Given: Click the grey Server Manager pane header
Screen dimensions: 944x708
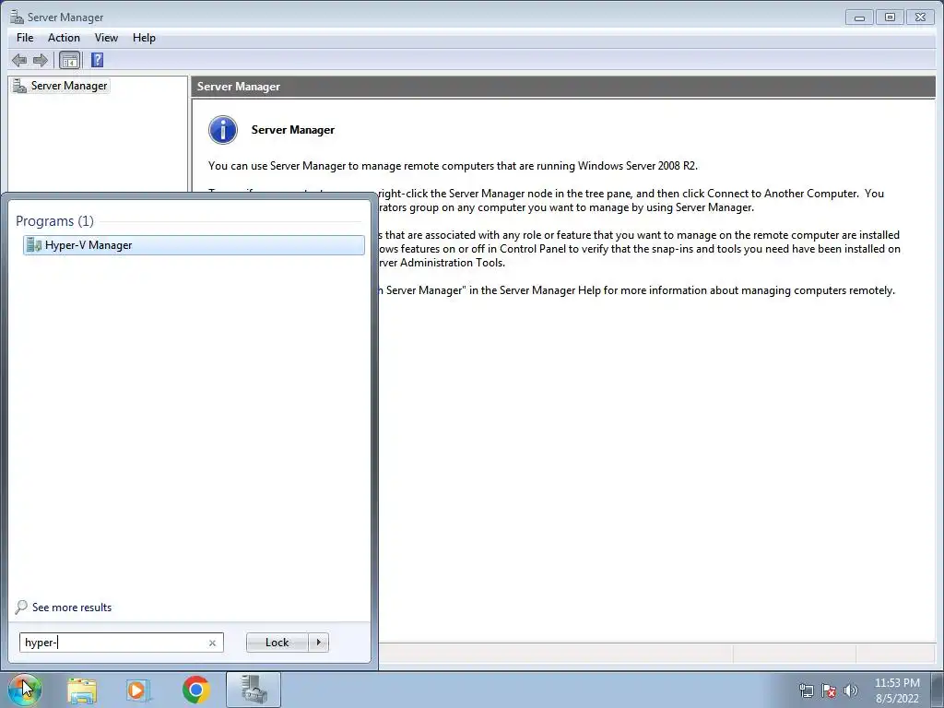Looking at the screenshot, I should pyautogui.click(x=563, y=86).
